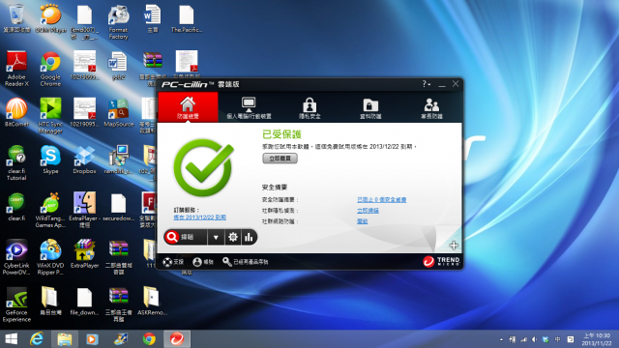Show hidden tray icons arrow
The height and width of the screenshot is (348, 619).
[x=501, y=339]
